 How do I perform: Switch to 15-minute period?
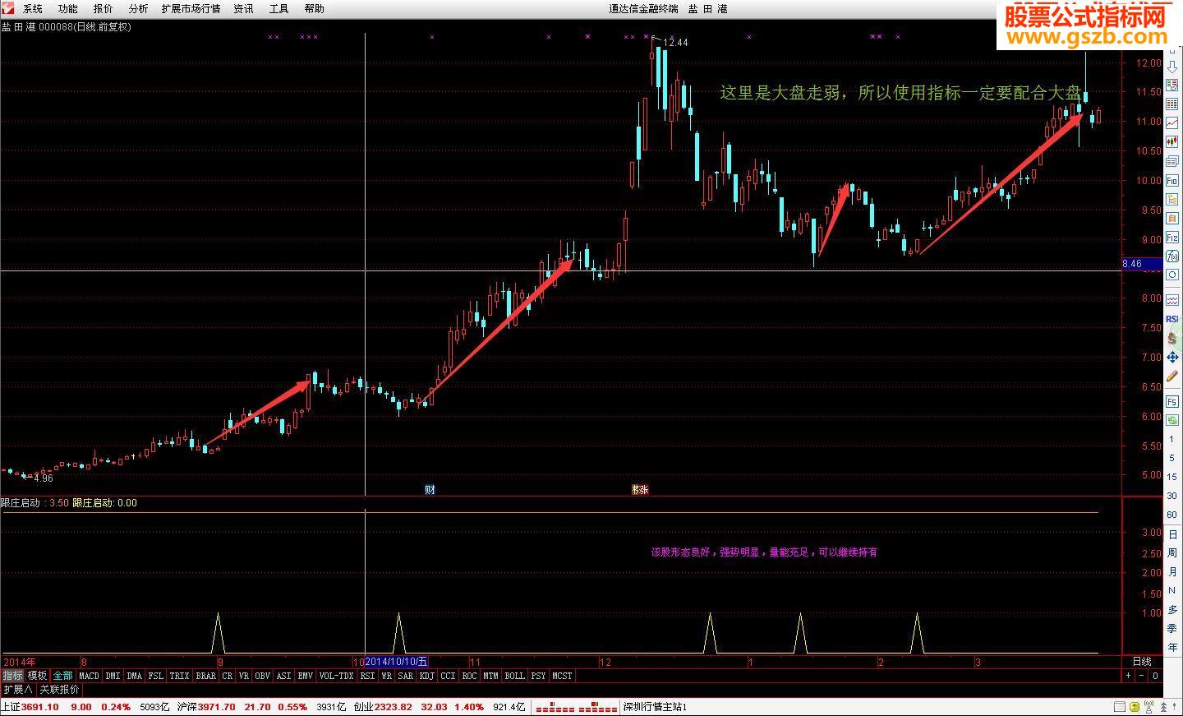(x=1172, y=477)
